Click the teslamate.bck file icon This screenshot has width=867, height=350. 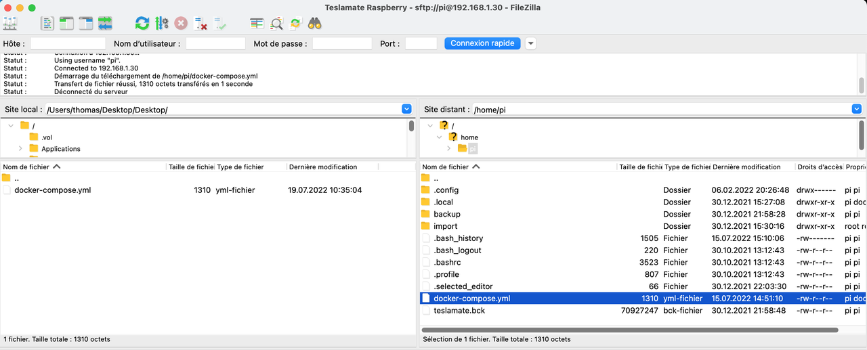click(425, 311)
